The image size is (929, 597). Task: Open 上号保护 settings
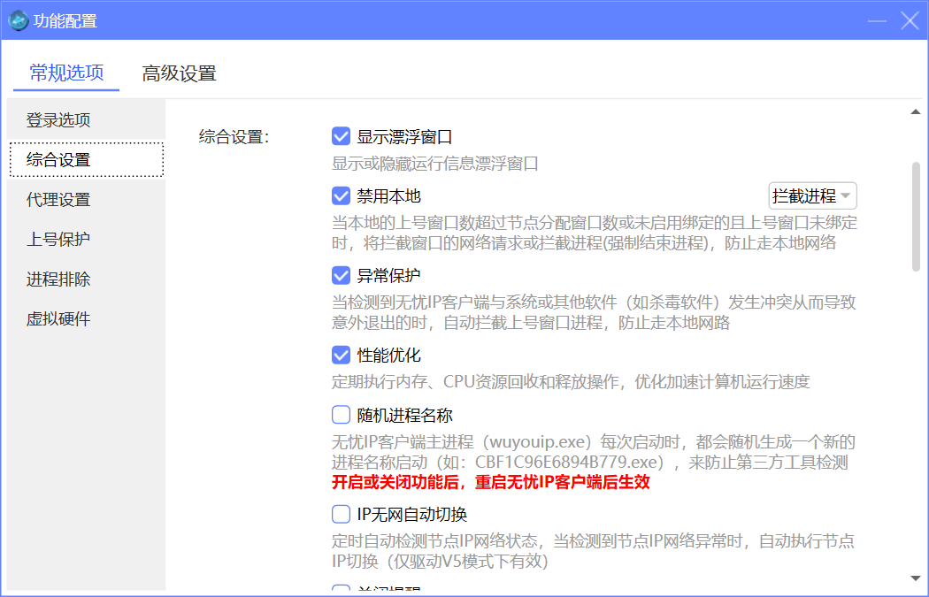coord(58,240)
